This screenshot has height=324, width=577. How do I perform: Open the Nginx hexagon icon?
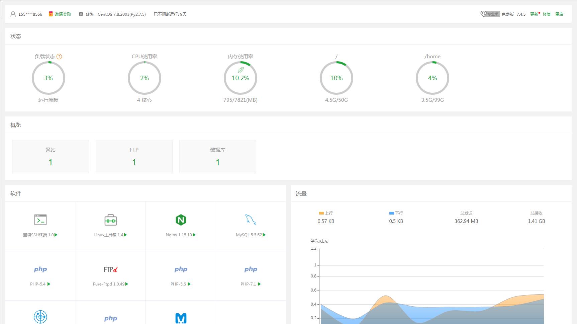click(181, 220)
